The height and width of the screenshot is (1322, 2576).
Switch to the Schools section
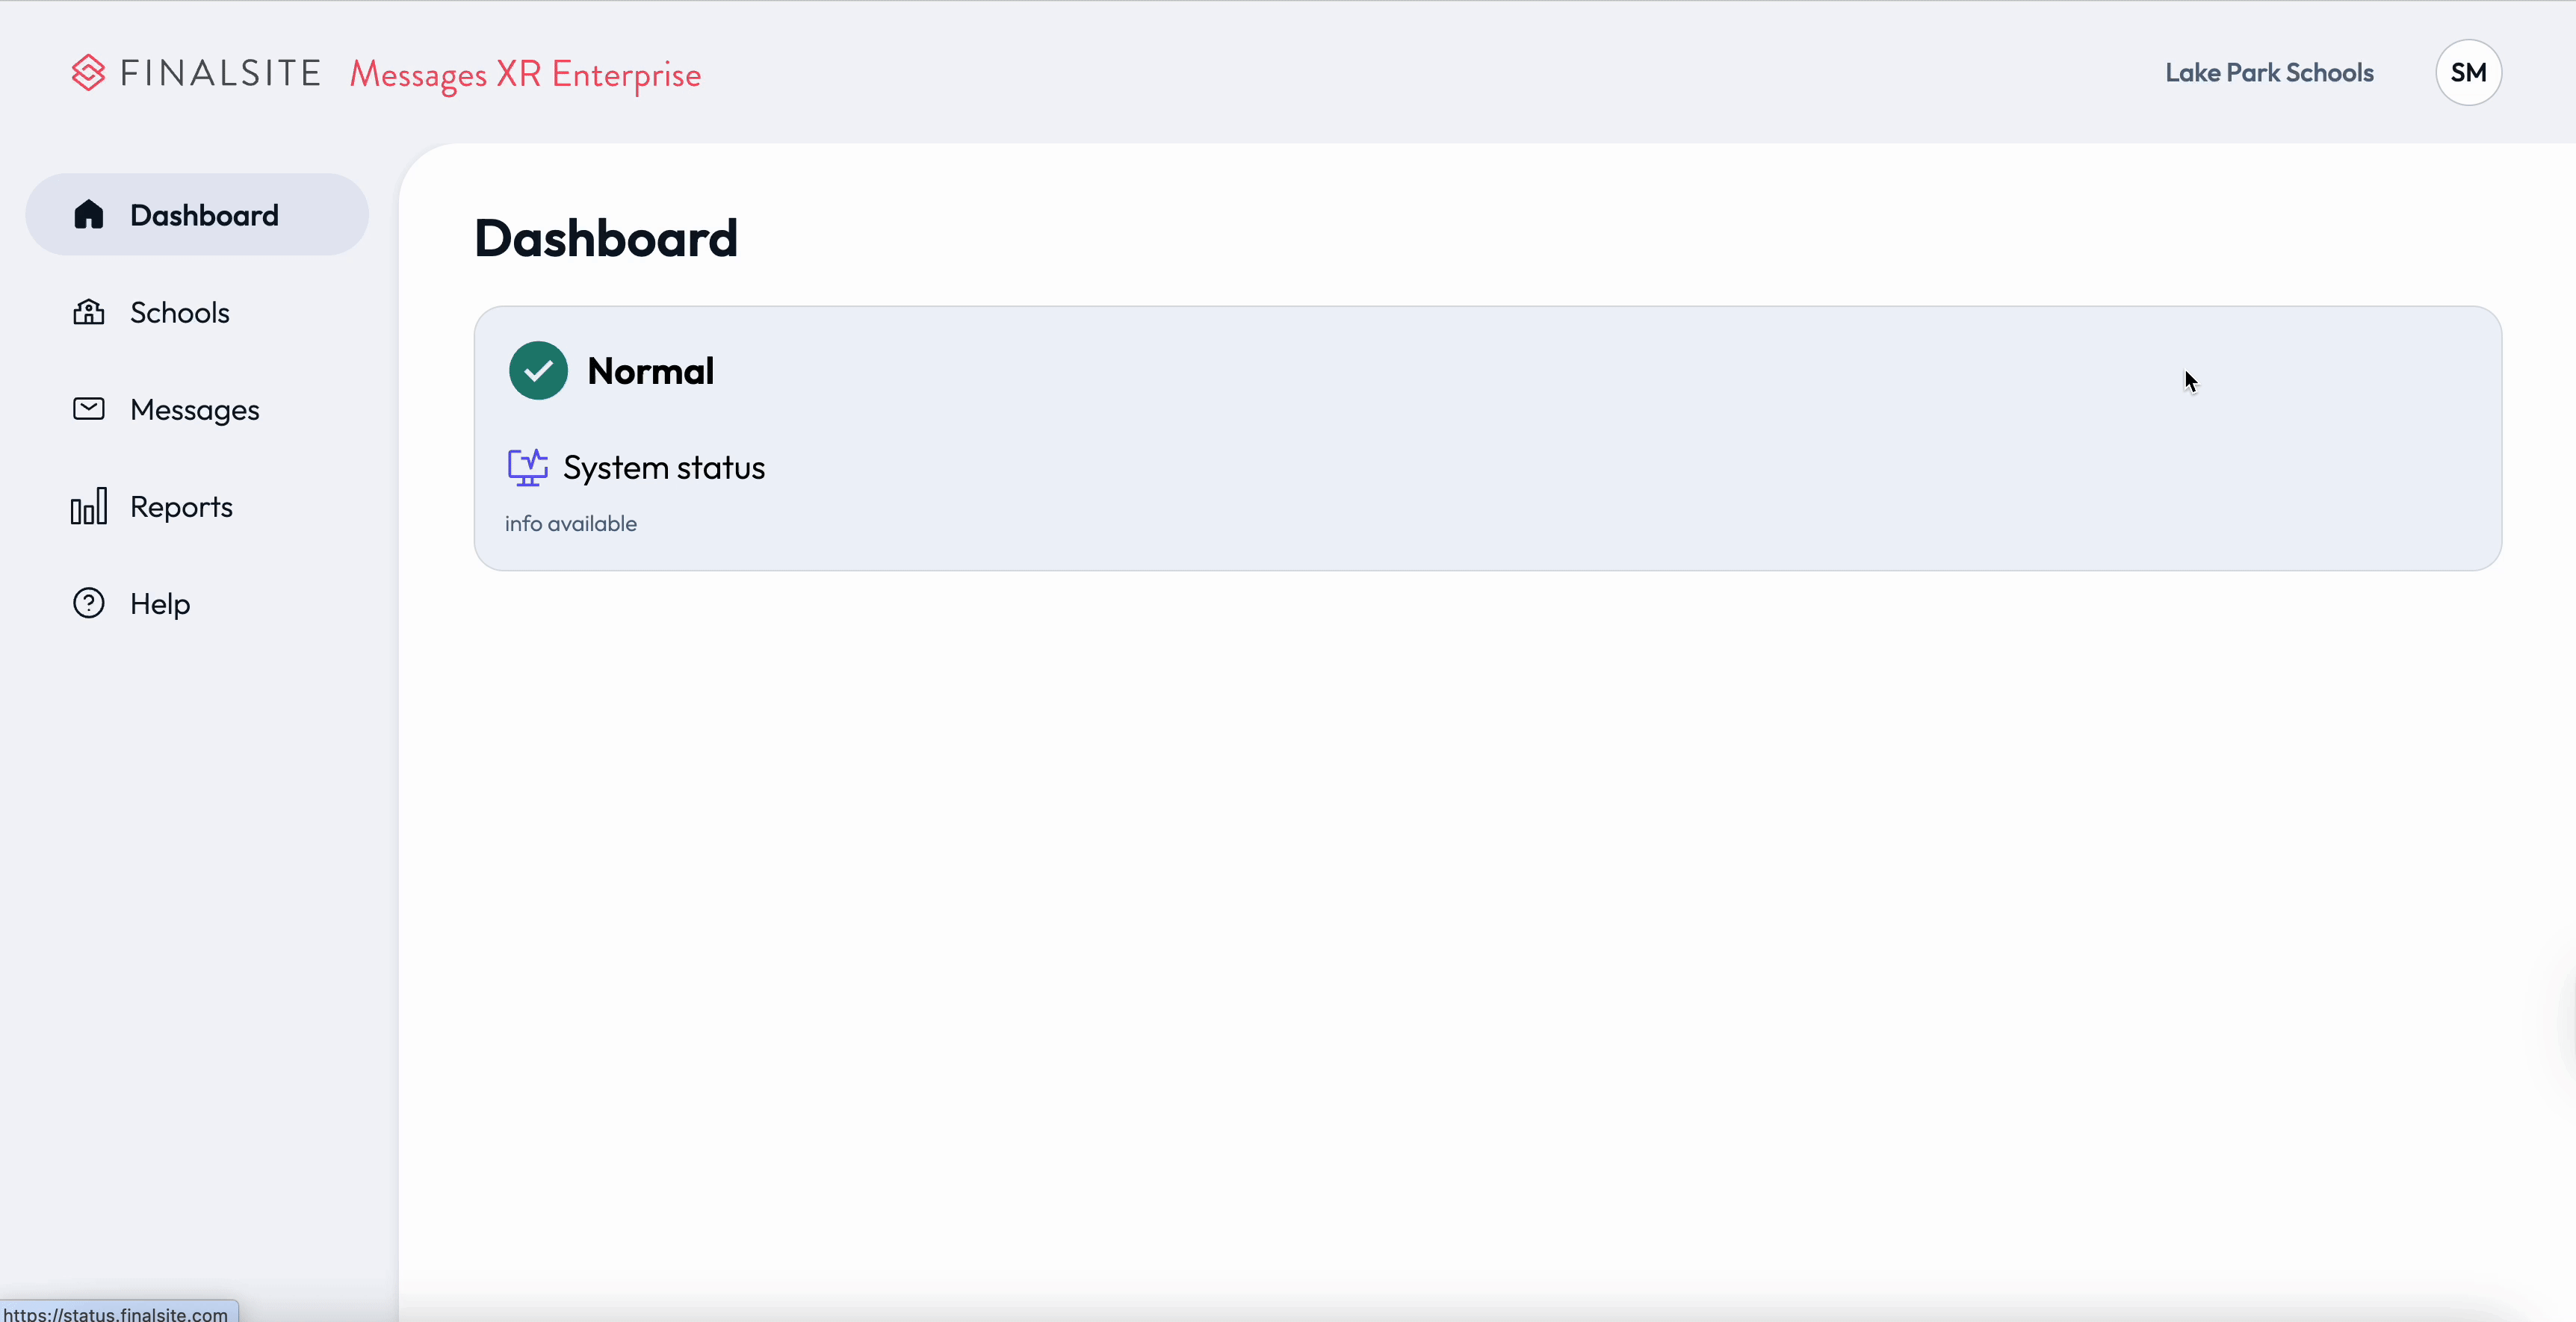[x=180, y=311]
